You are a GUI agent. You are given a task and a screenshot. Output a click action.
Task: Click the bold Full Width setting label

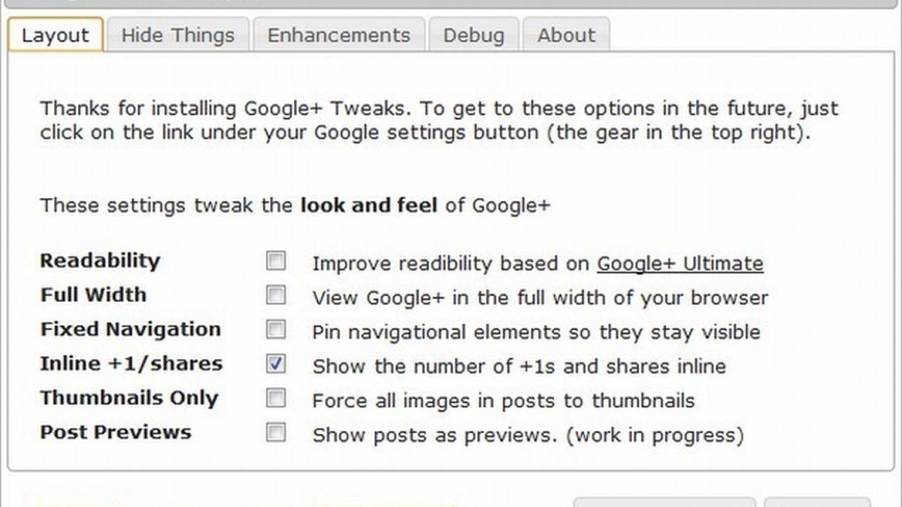(x=93, y=294)
